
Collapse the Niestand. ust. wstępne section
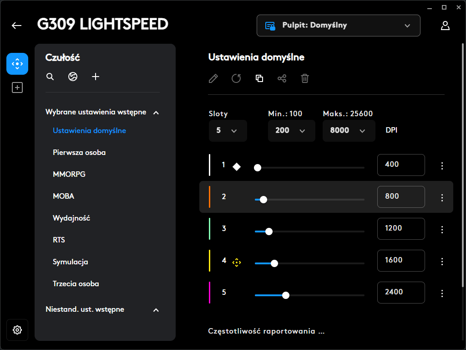coord(156,310)
